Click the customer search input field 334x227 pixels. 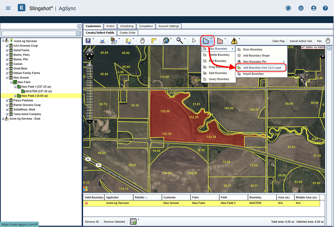click(38, 34)
